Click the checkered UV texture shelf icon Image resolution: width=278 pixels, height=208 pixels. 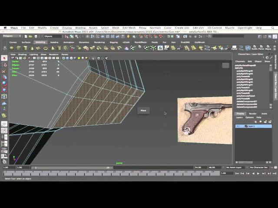(160, 48)
